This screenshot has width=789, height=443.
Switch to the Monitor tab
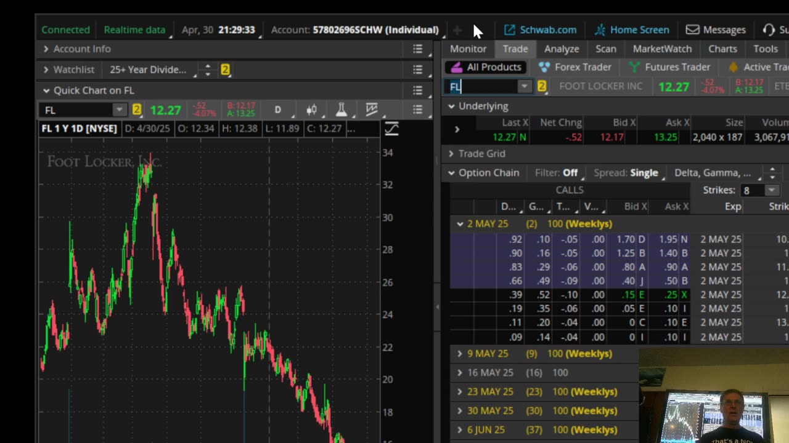pyautogui.click(x=468, y=49)
